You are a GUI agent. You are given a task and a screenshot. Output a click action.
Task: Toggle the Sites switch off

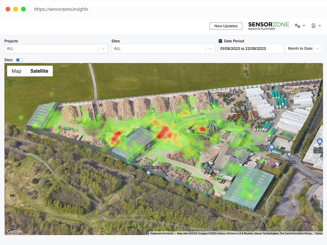point(19,60)
